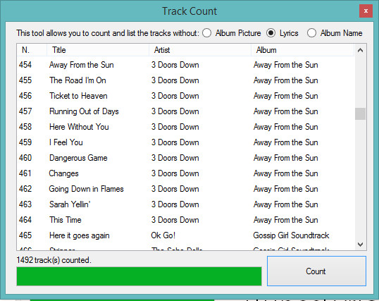Select the track 'Sarah Yellin''
Screen dimensions: 379x301
(x=70, y=204)
